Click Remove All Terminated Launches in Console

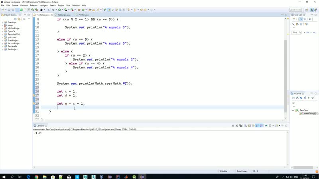240,126
